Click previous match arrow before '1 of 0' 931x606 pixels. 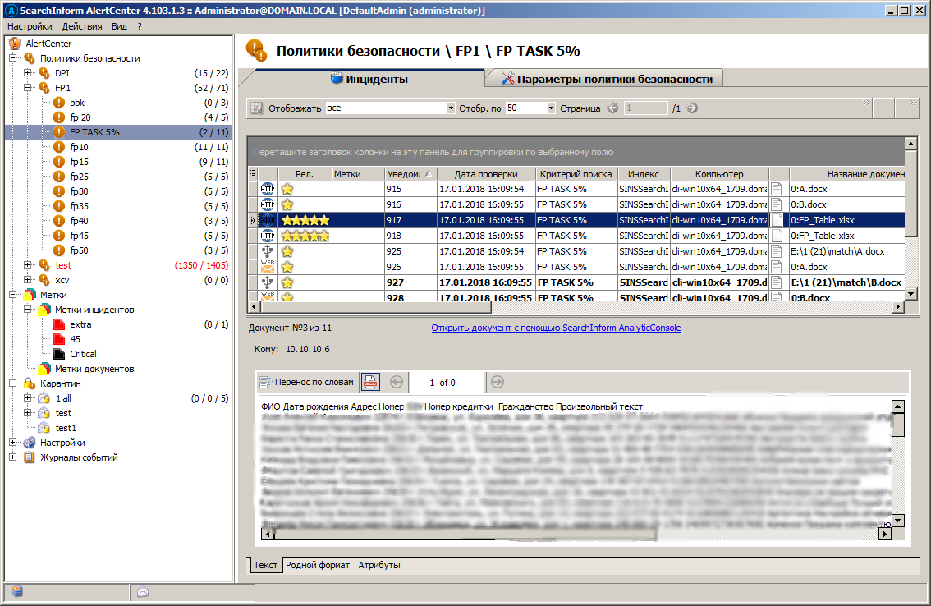[x=397, y=382]
